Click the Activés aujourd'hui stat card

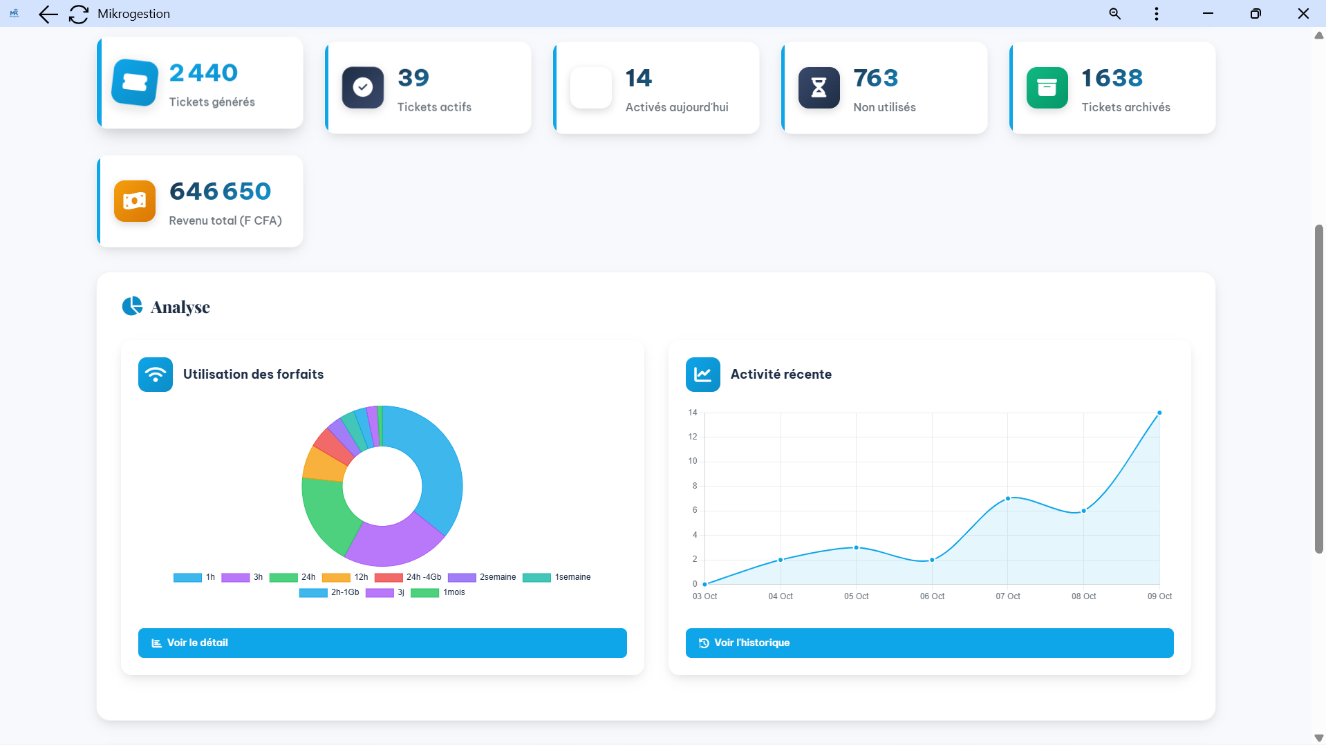656,88
